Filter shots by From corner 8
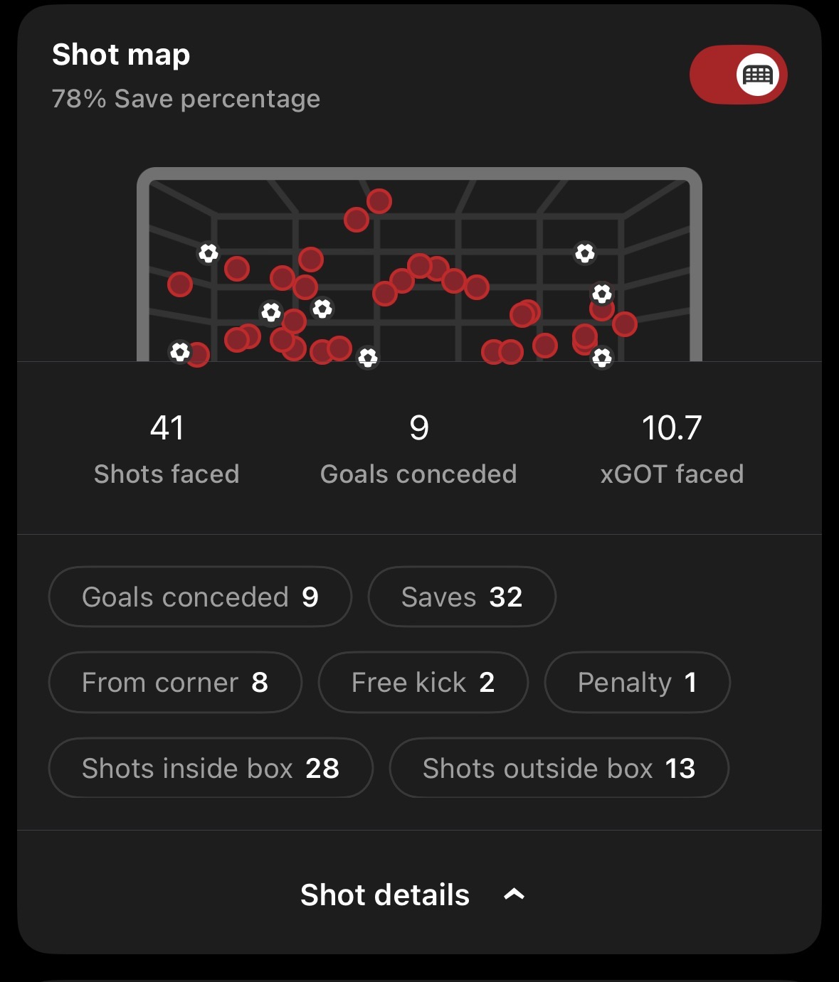This screenshot has height=982, width=839. pos(175,682)
